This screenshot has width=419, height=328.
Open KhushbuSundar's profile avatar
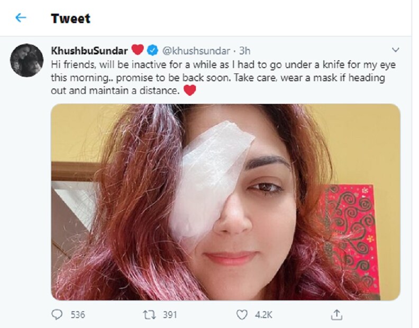(27, 60)
